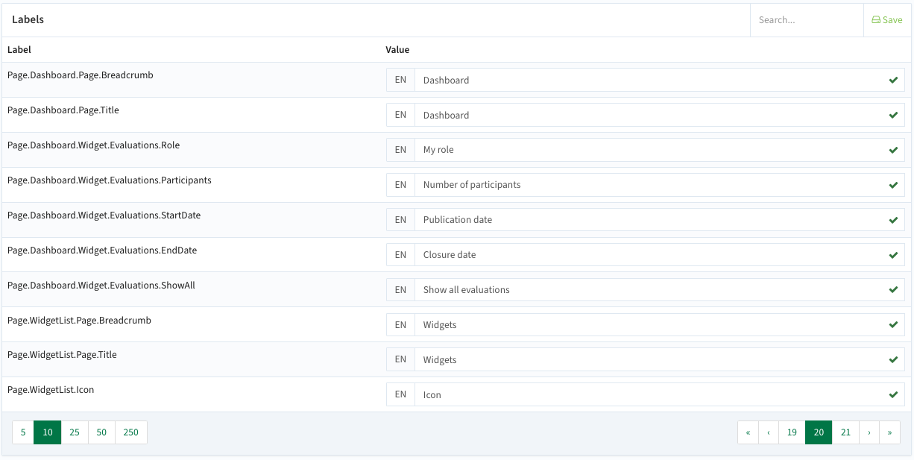Edit value field for Page.WidgetList.Page.Title
The image size is (914, 460).
[660, 359]
